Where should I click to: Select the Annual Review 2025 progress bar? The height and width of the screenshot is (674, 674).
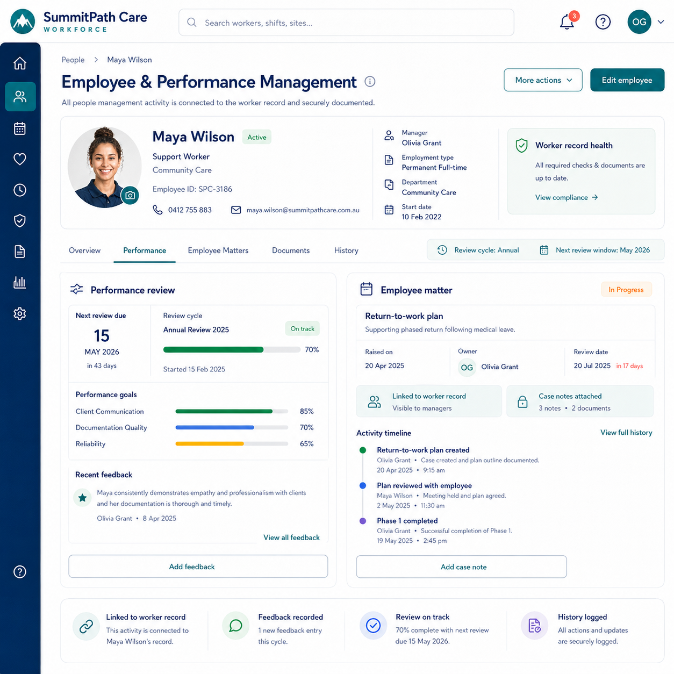pos(232,350)
